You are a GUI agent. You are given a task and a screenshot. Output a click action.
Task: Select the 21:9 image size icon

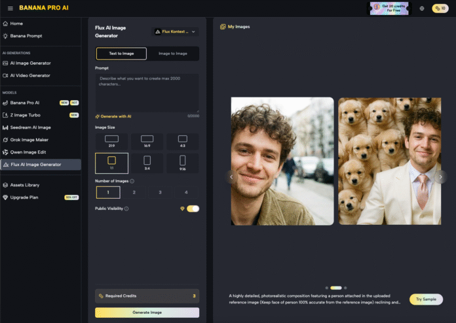coord(111,140)
